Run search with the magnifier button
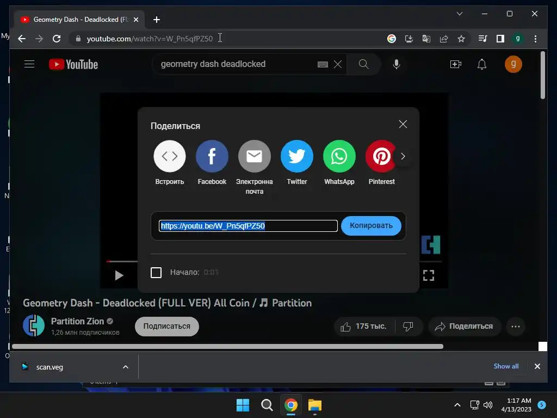Image resolution: width=557 pixels, height=418 pixels. [364, 64]
